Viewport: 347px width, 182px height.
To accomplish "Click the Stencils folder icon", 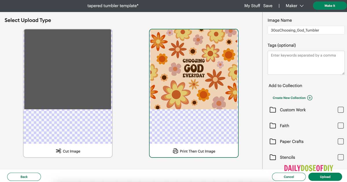I will tap(273, 157).
